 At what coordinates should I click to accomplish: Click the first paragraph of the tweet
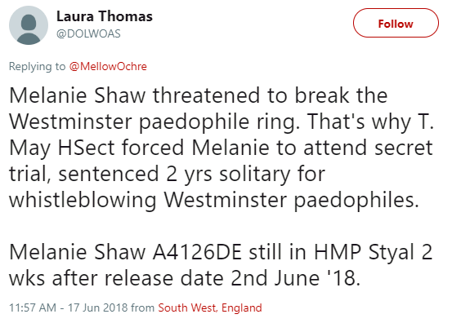pos(222,148)
